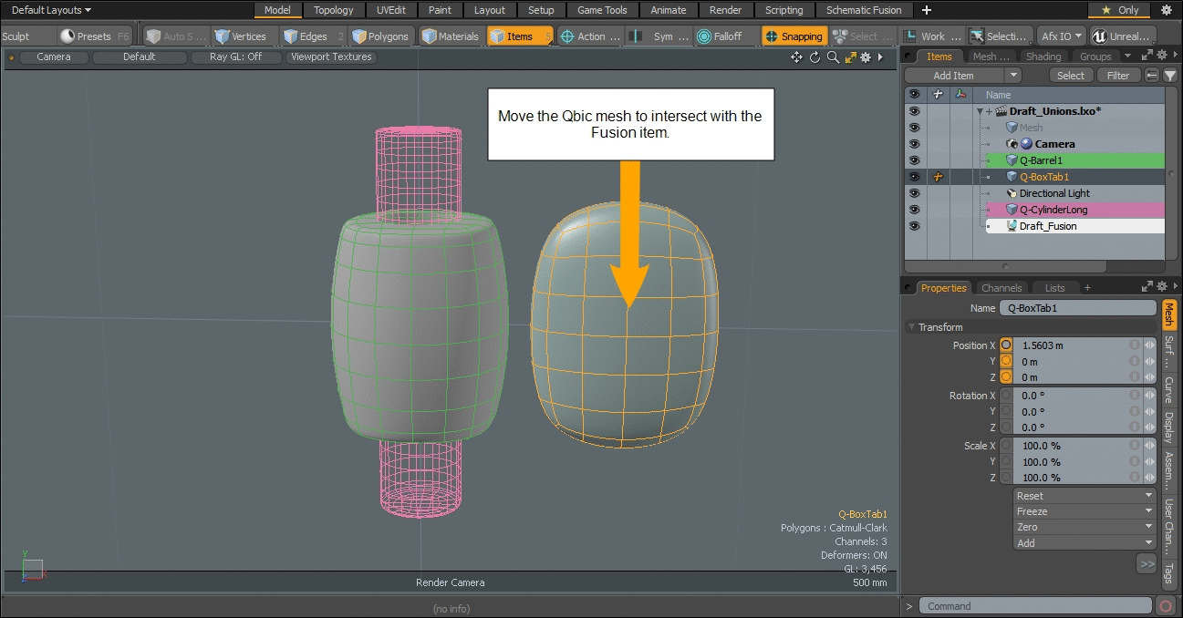
Task: Click the Command input field
Action: [1034, 606]
